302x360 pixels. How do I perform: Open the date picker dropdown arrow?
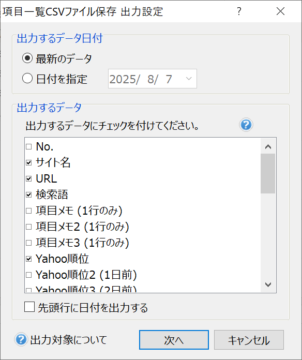click(x=189, y=79)
